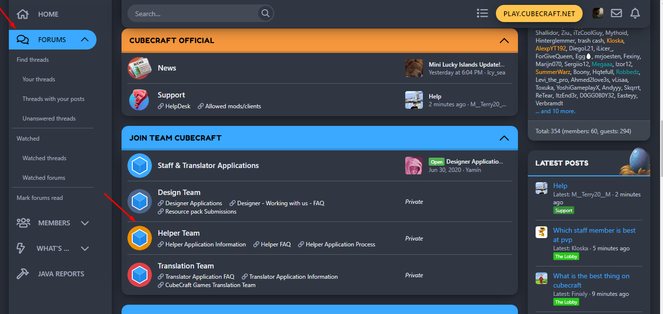Open the Support forum title
The image size is (663, 314).
171,95
